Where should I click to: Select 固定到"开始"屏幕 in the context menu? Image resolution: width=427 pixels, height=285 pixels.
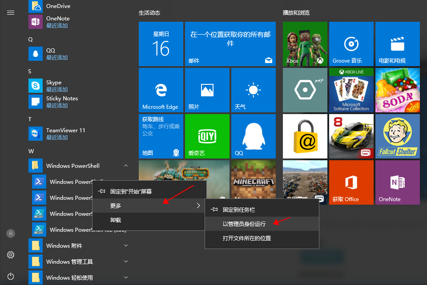point(149,191)
